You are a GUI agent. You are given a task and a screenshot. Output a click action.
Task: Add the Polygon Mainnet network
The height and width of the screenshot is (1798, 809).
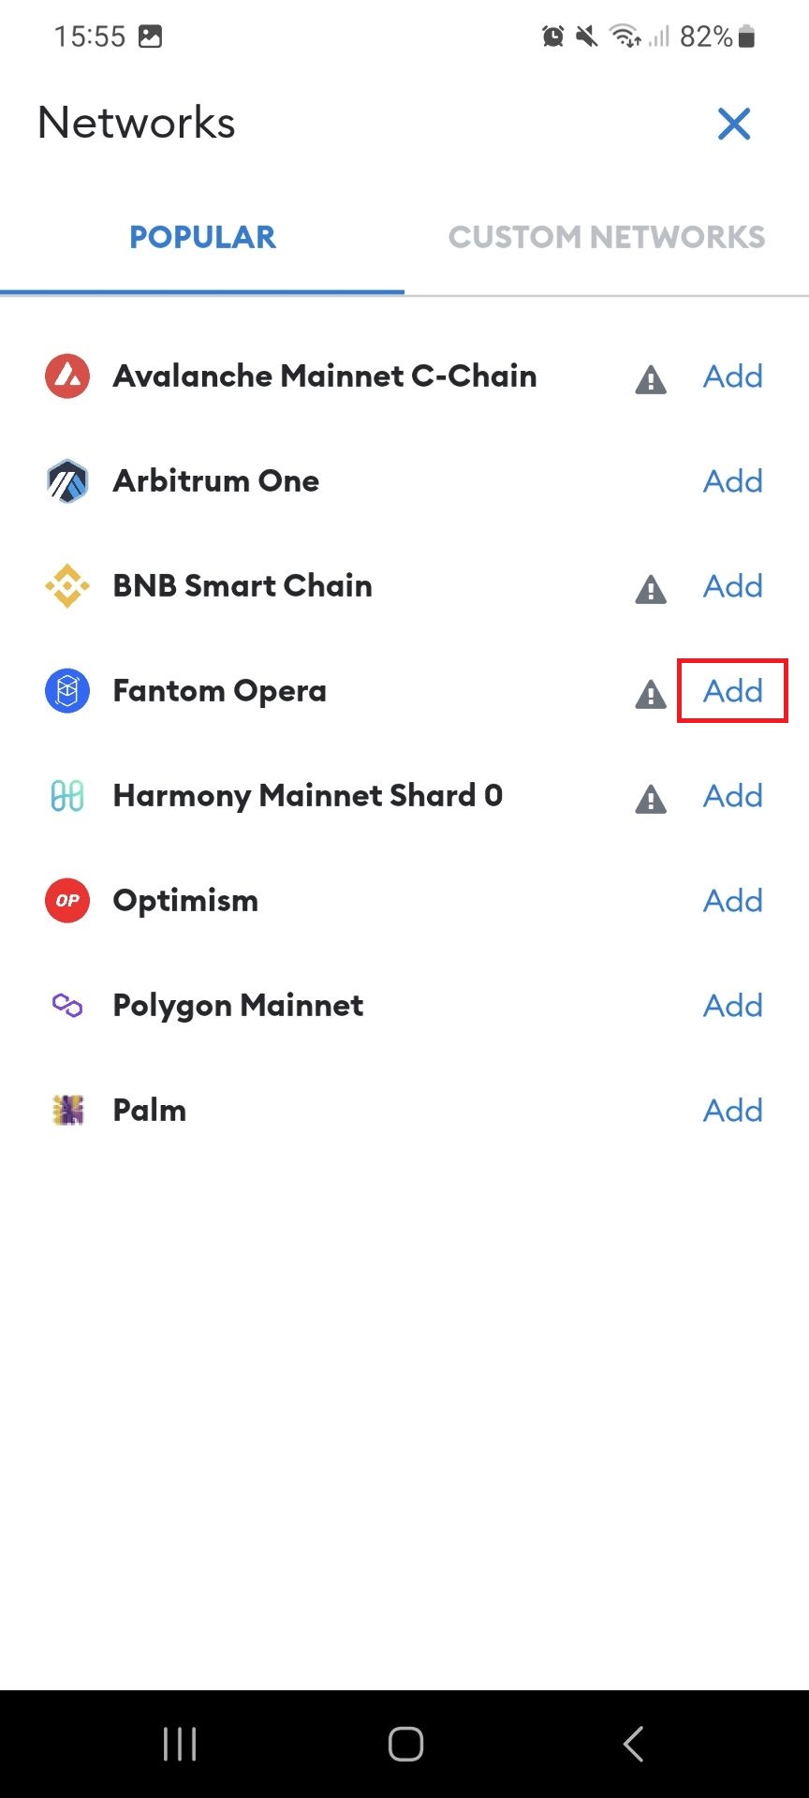[733, 1006]
